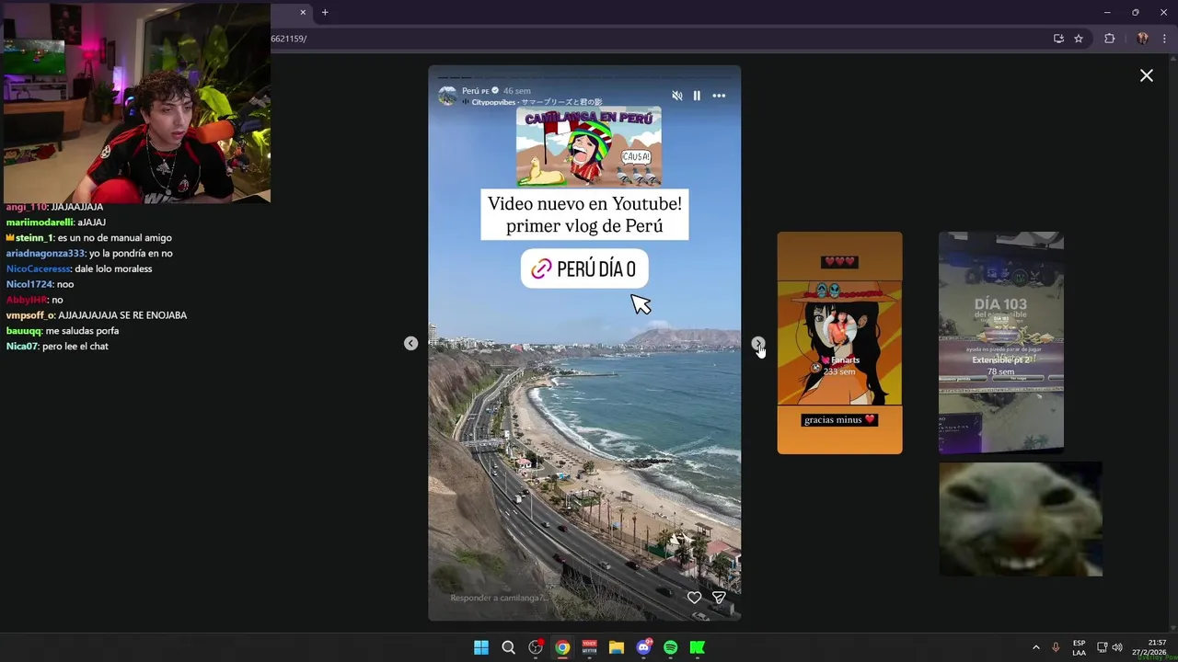Expand the system tray hidden icons chevron
This screenshot has width=1178, height=662.
point(1036,647)
